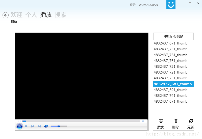
Task: Skip to the next video in the player
Action: click(x=39, y=126)
